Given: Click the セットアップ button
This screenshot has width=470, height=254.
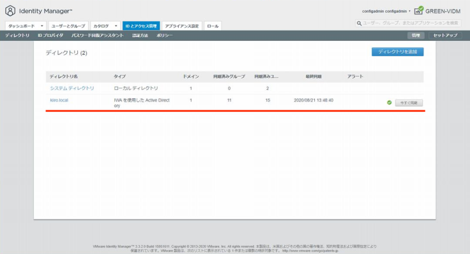Looking at the screenshot, I should coord(445,35).
